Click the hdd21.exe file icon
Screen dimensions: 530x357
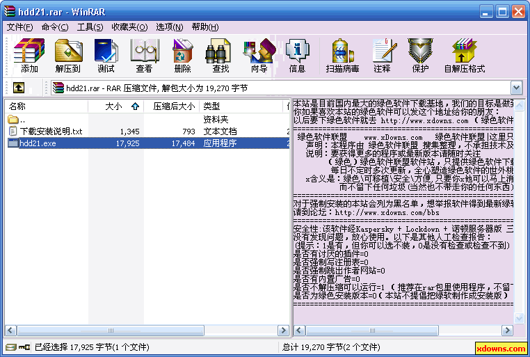pyautogui.click(x=13, y=143)
